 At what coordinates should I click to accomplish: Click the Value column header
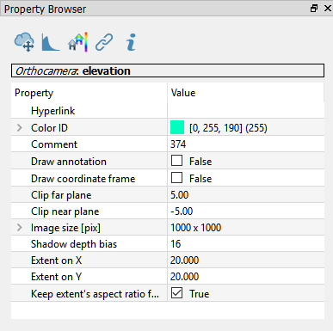[x=246, y=93]
